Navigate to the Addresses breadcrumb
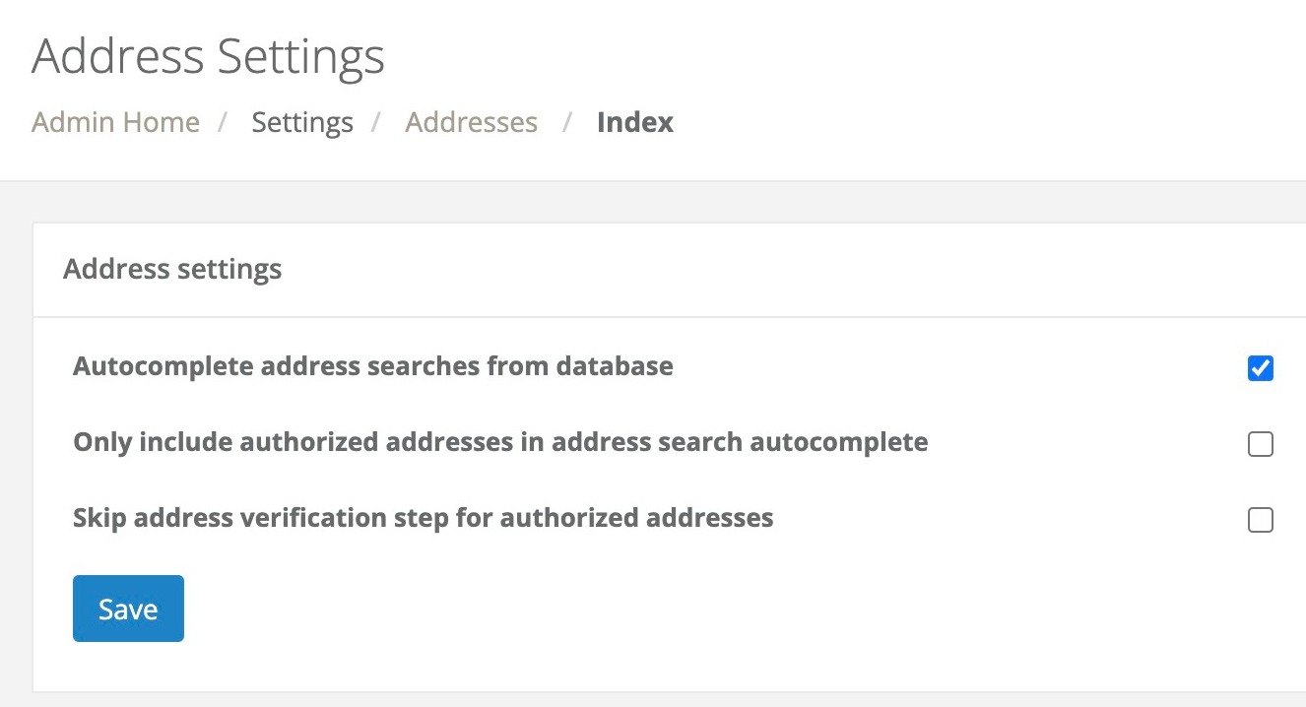The height and width of the screenshot is (707, 1306). (471, 123)
